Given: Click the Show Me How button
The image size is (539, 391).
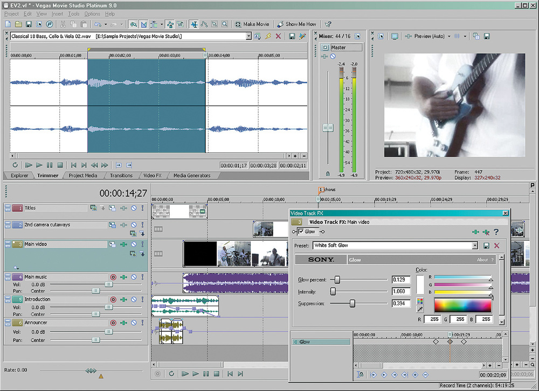Looking at the screenshot, I should [297, 24].
